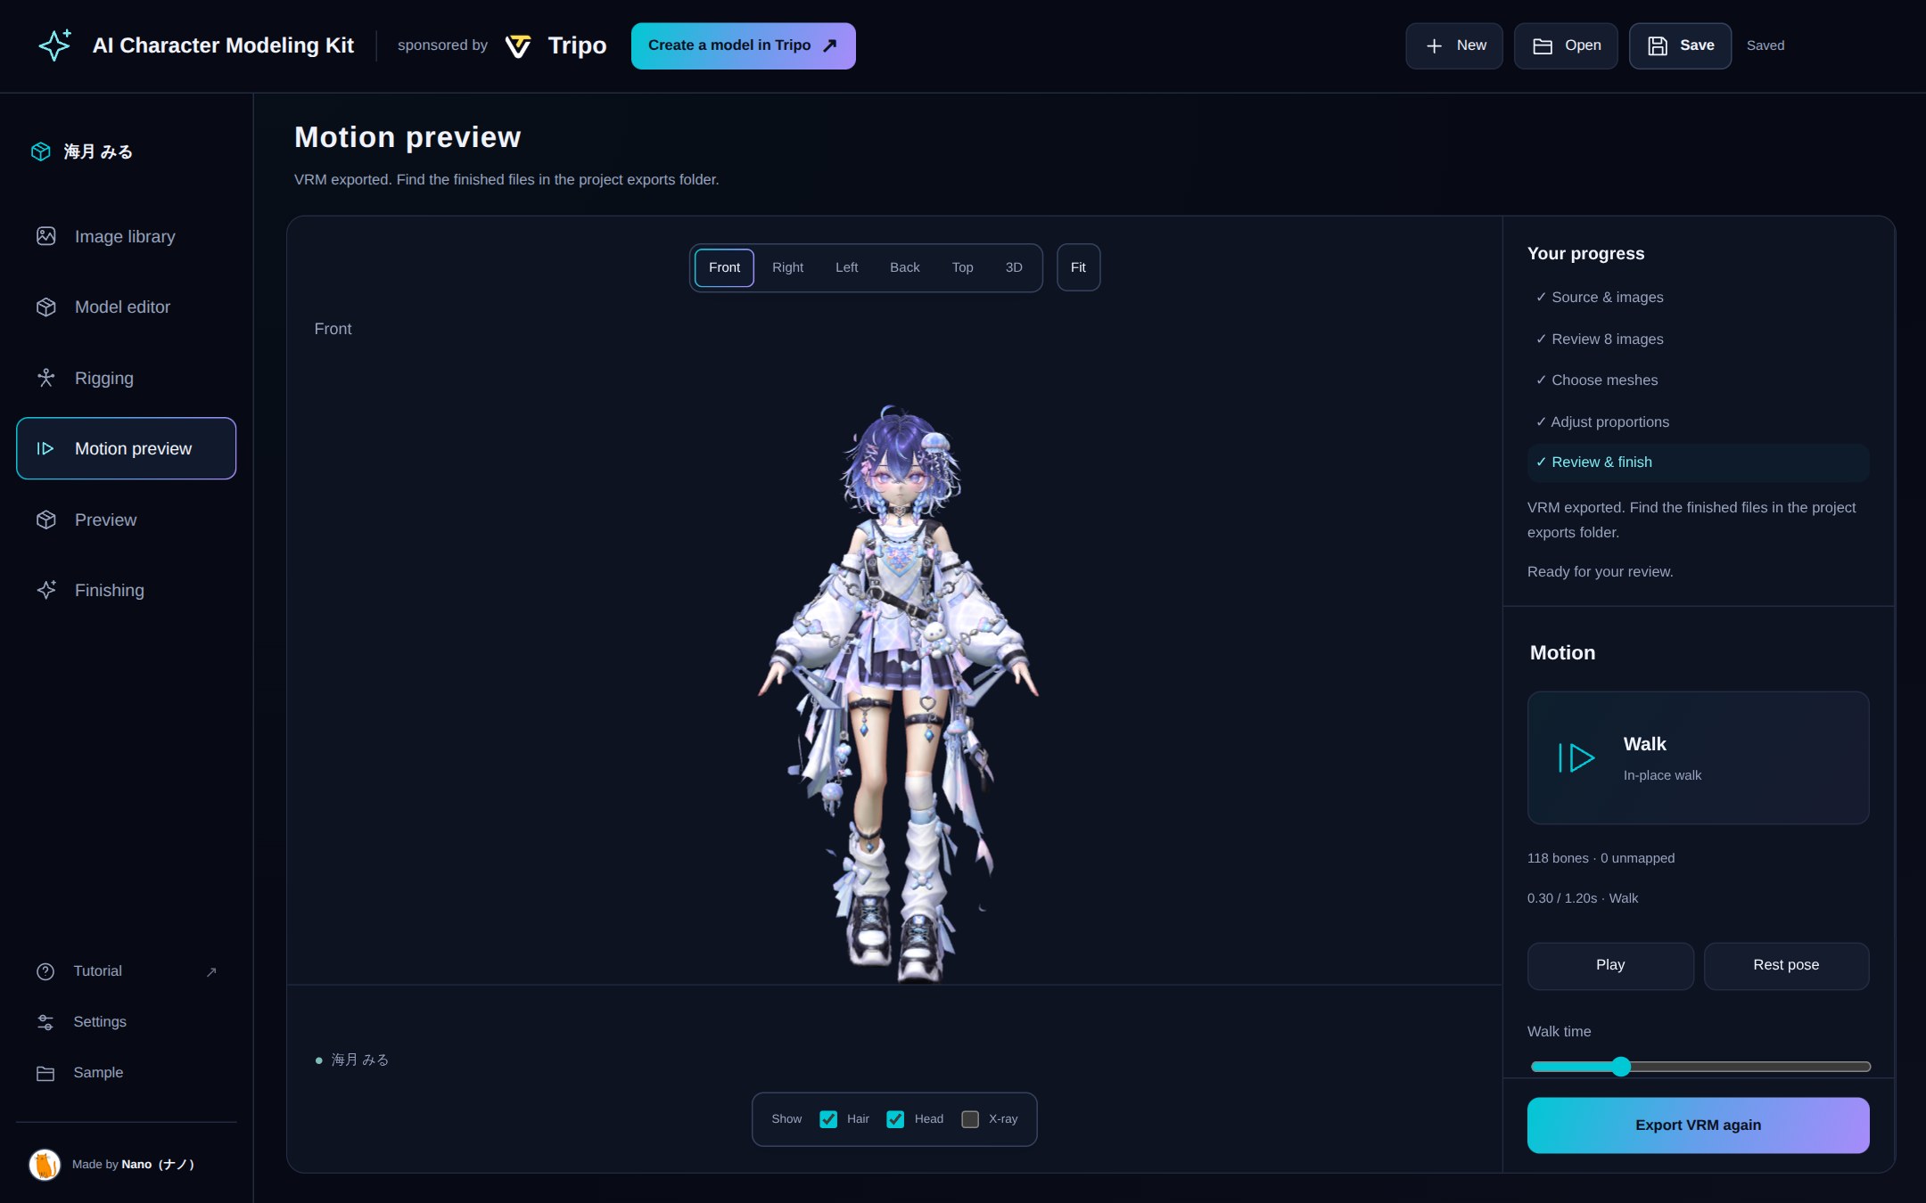1926x1203 pixels.
Task: Switch to the Left view tab
Action: (846, 267)
